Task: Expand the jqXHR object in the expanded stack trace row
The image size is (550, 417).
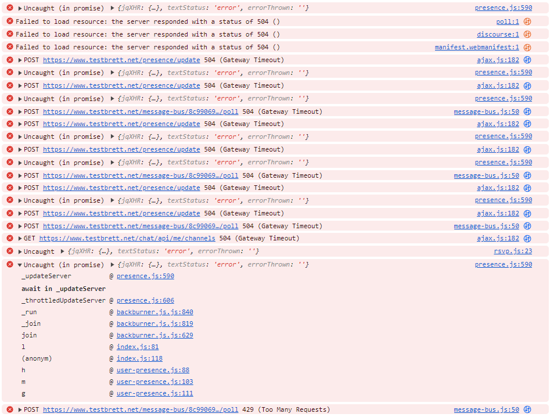Action: (x=112, y=264)
